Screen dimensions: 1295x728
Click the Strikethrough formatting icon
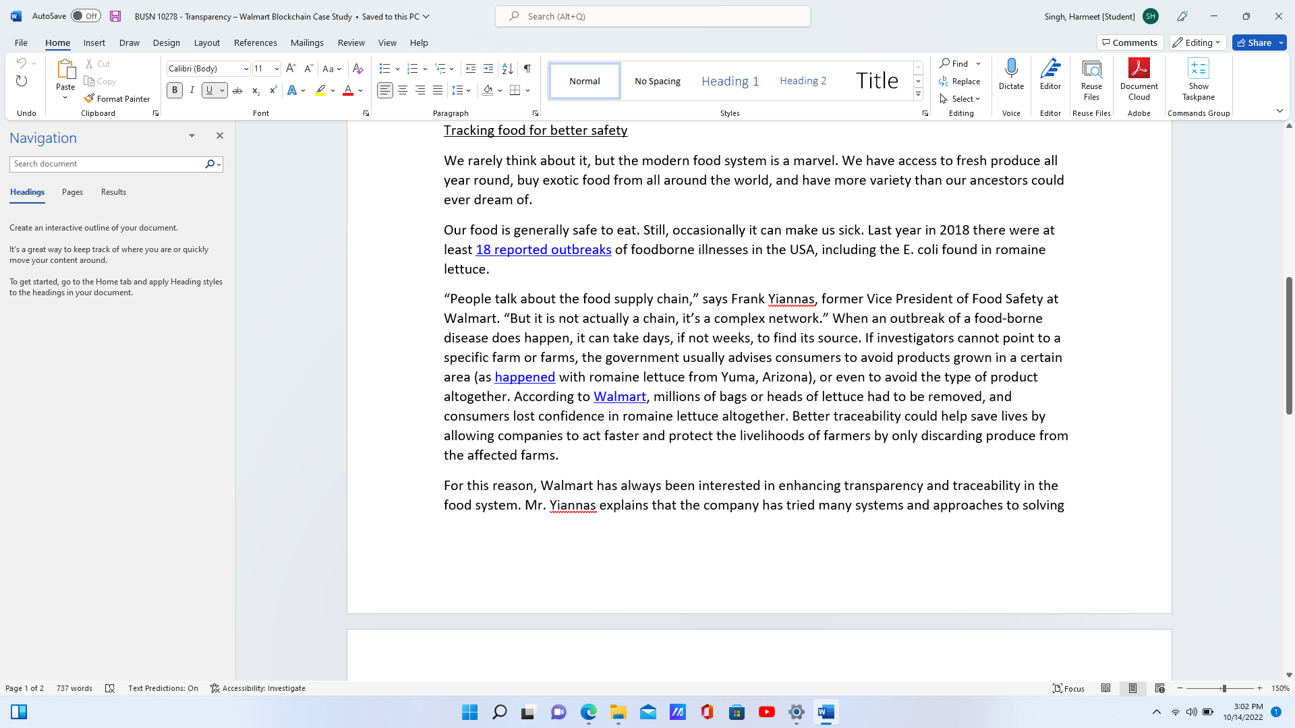point(237,90)
